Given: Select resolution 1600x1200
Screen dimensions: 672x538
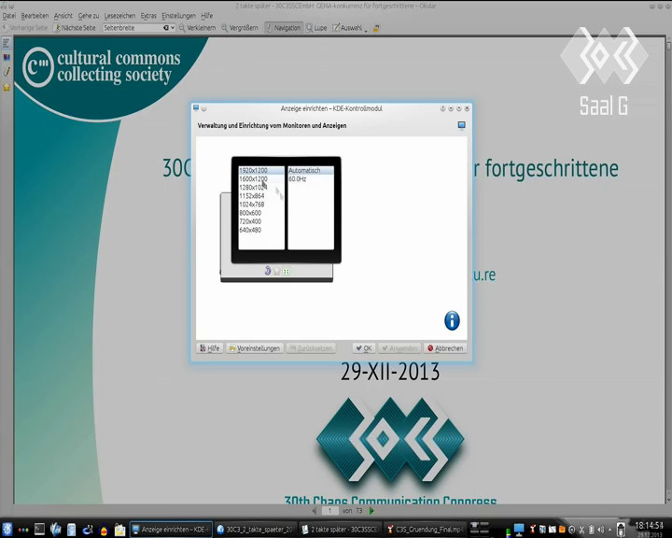Looking at the screenshot, I should [261, 179].
